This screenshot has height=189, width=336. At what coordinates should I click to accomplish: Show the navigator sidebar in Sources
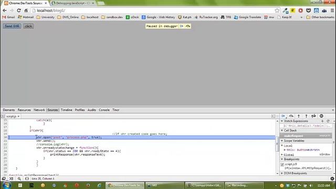3,116
